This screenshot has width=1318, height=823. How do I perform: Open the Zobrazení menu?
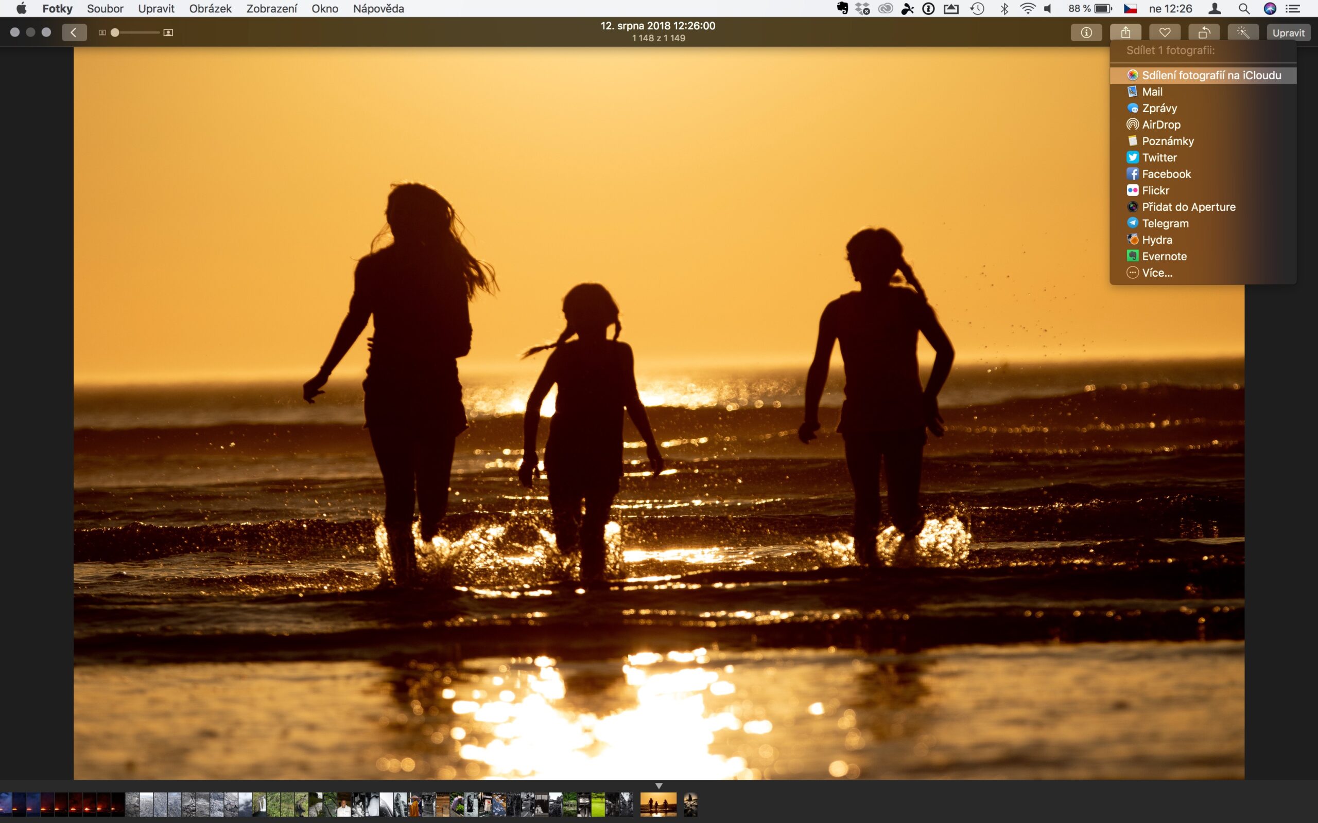(271, 9)
